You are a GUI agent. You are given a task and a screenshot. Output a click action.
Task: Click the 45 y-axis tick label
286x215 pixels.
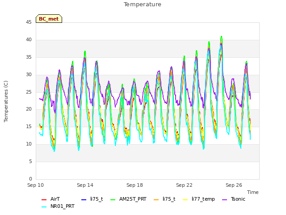[x=29, y=22]
